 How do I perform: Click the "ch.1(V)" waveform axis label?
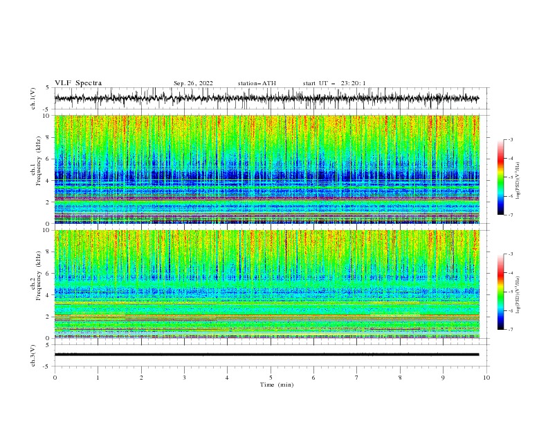click(33, 98)
